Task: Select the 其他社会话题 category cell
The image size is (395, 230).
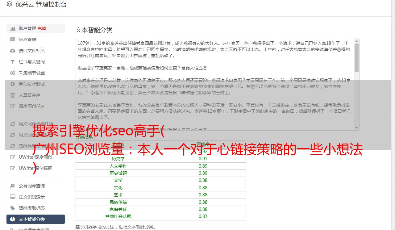Action: [x=118, y=216]
